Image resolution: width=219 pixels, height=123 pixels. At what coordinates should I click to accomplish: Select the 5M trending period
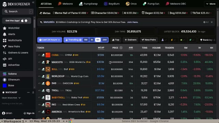coord(86,40)
